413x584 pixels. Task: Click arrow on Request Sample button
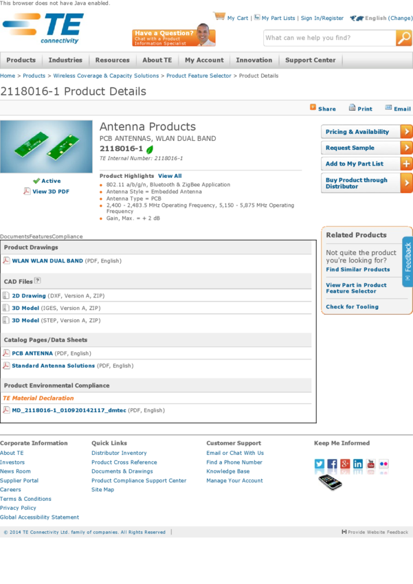point(406,148)
